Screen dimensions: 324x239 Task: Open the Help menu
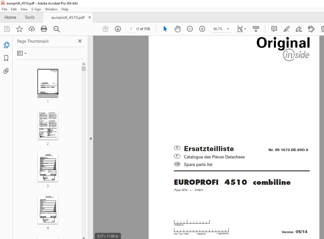(65, 9)
